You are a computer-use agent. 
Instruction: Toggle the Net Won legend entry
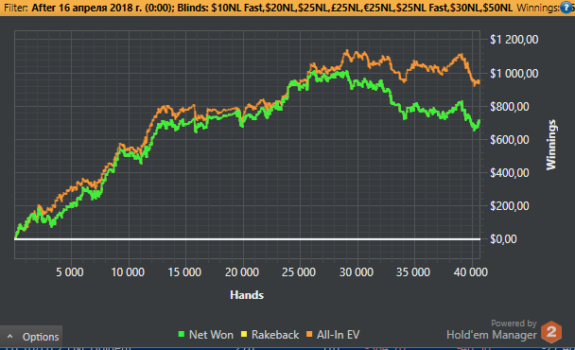(206, 335)
